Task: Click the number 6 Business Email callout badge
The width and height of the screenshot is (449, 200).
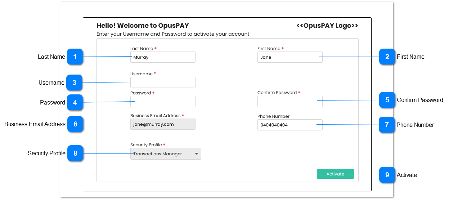Action: 75,124
